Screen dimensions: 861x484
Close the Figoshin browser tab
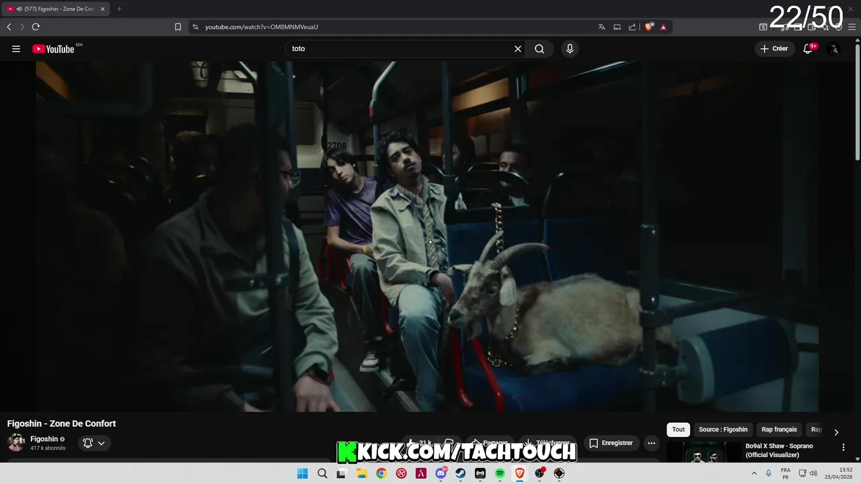pos(103,9)
